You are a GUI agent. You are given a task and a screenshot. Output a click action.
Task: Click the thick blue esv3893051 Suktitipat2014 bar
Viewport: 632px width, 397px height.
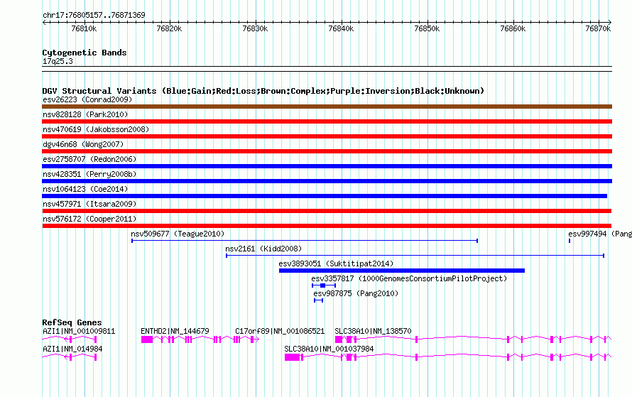402,271
